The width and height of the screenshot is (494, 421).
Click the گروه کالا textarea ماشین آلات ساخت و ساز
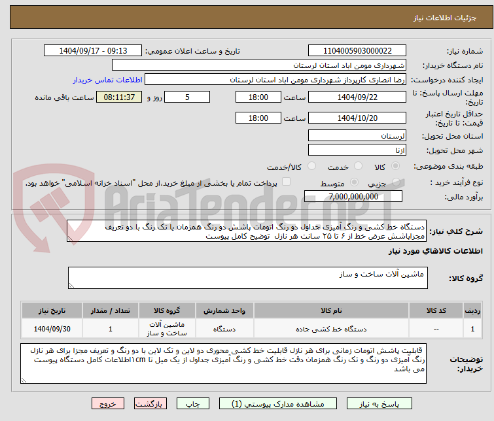click(x=247, y=278)
